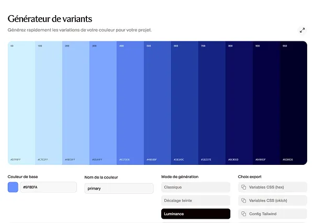Select the Décalage teinte generation mode

click(196, 200)
